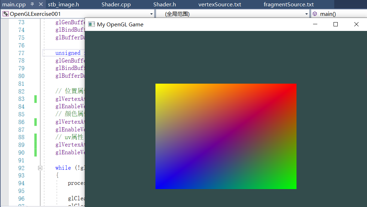This screenshot has height=207, width=367.
Task: Click the '// 颜色属' comment on line 85
Action: (69, 114)
